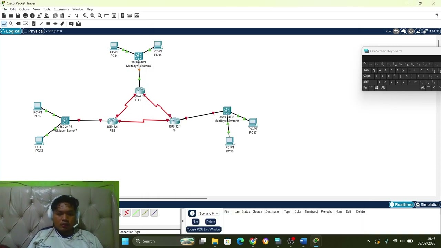
Task: Click the ISR4321 FEB router
Action: coord(113,122)
